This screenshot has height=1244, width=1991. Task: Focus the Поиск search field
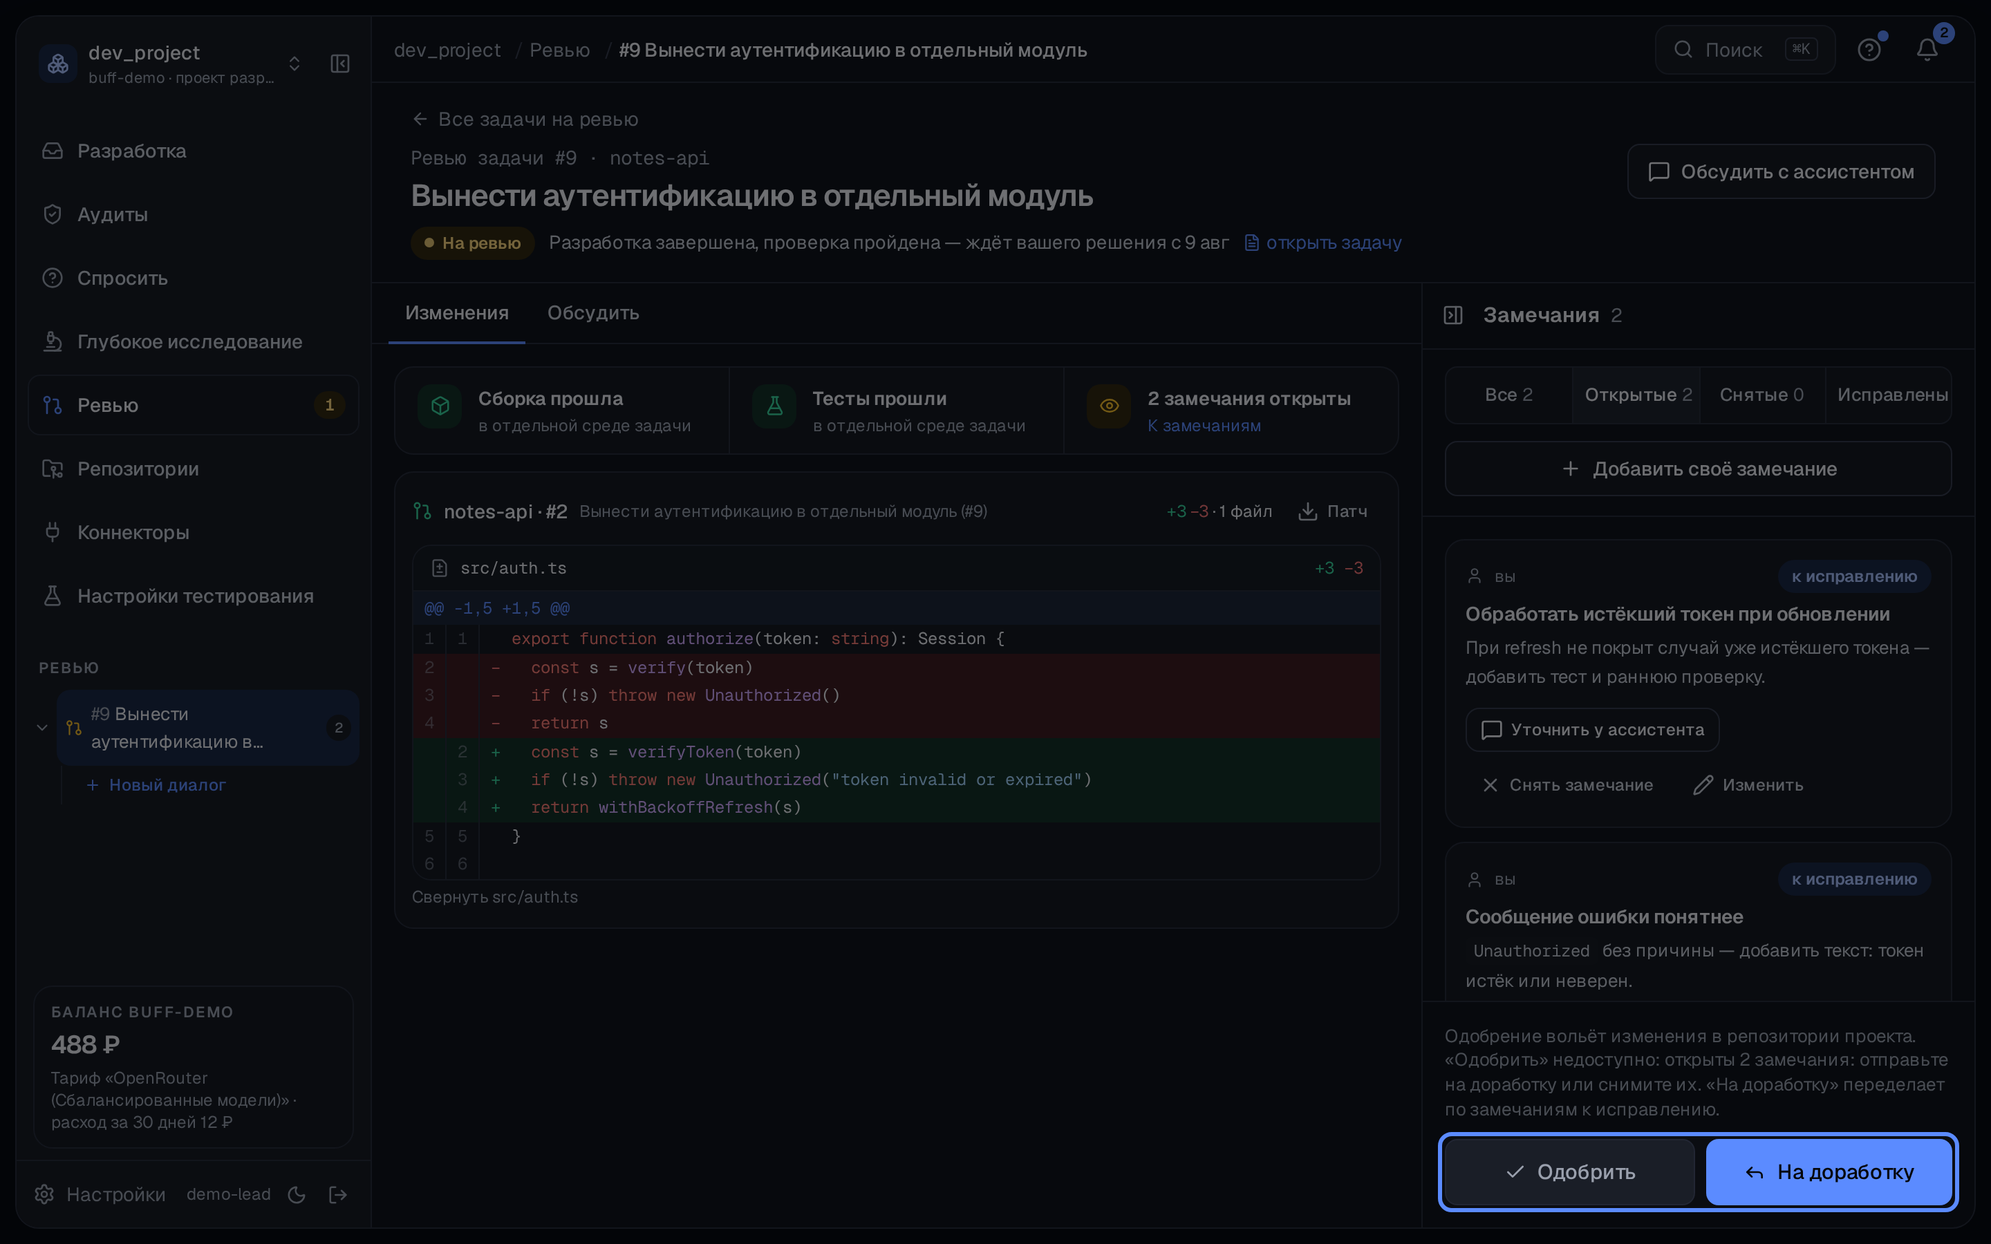pos(1744,49)
